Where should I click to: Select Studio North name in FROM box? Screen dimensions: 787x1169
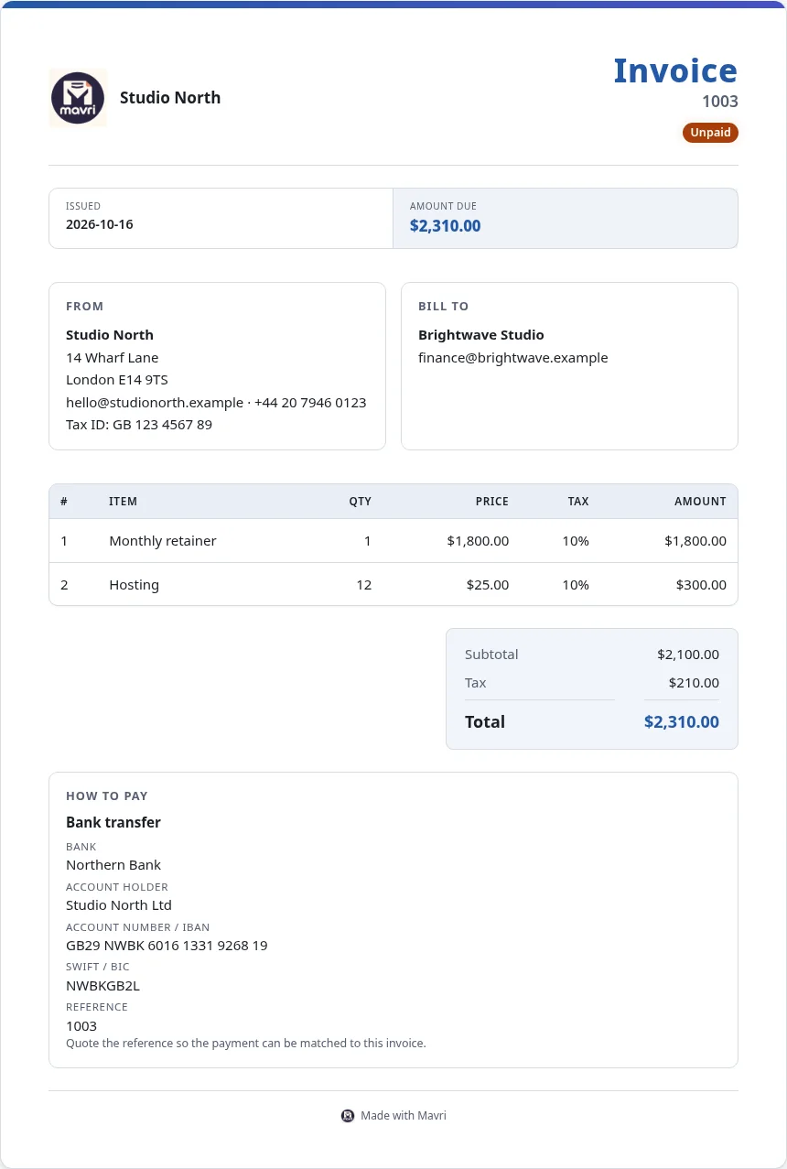110,335
